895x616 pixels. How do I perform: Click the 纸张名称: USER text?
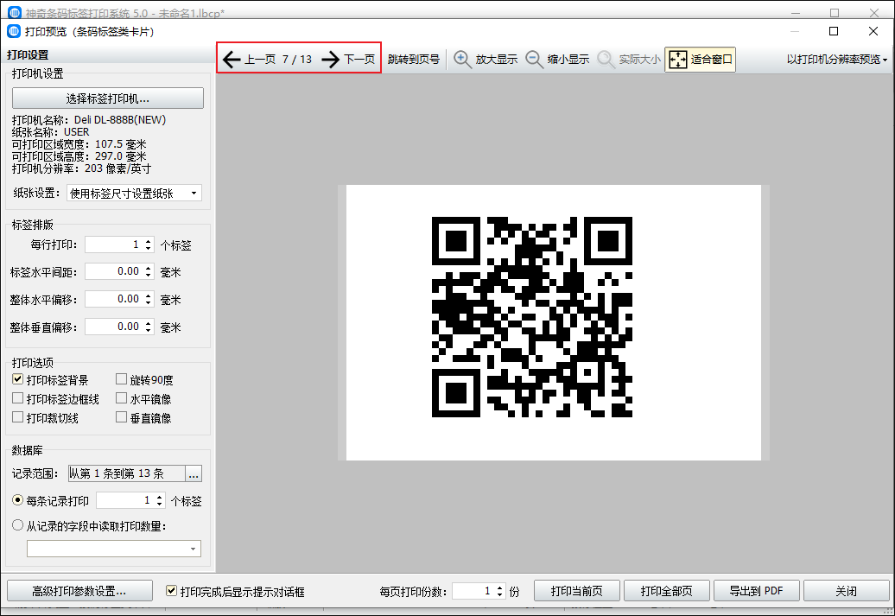coord(51,132)
